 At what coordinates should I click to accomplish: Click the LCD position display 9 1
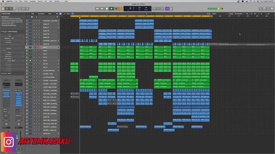(x=131, y=9)
